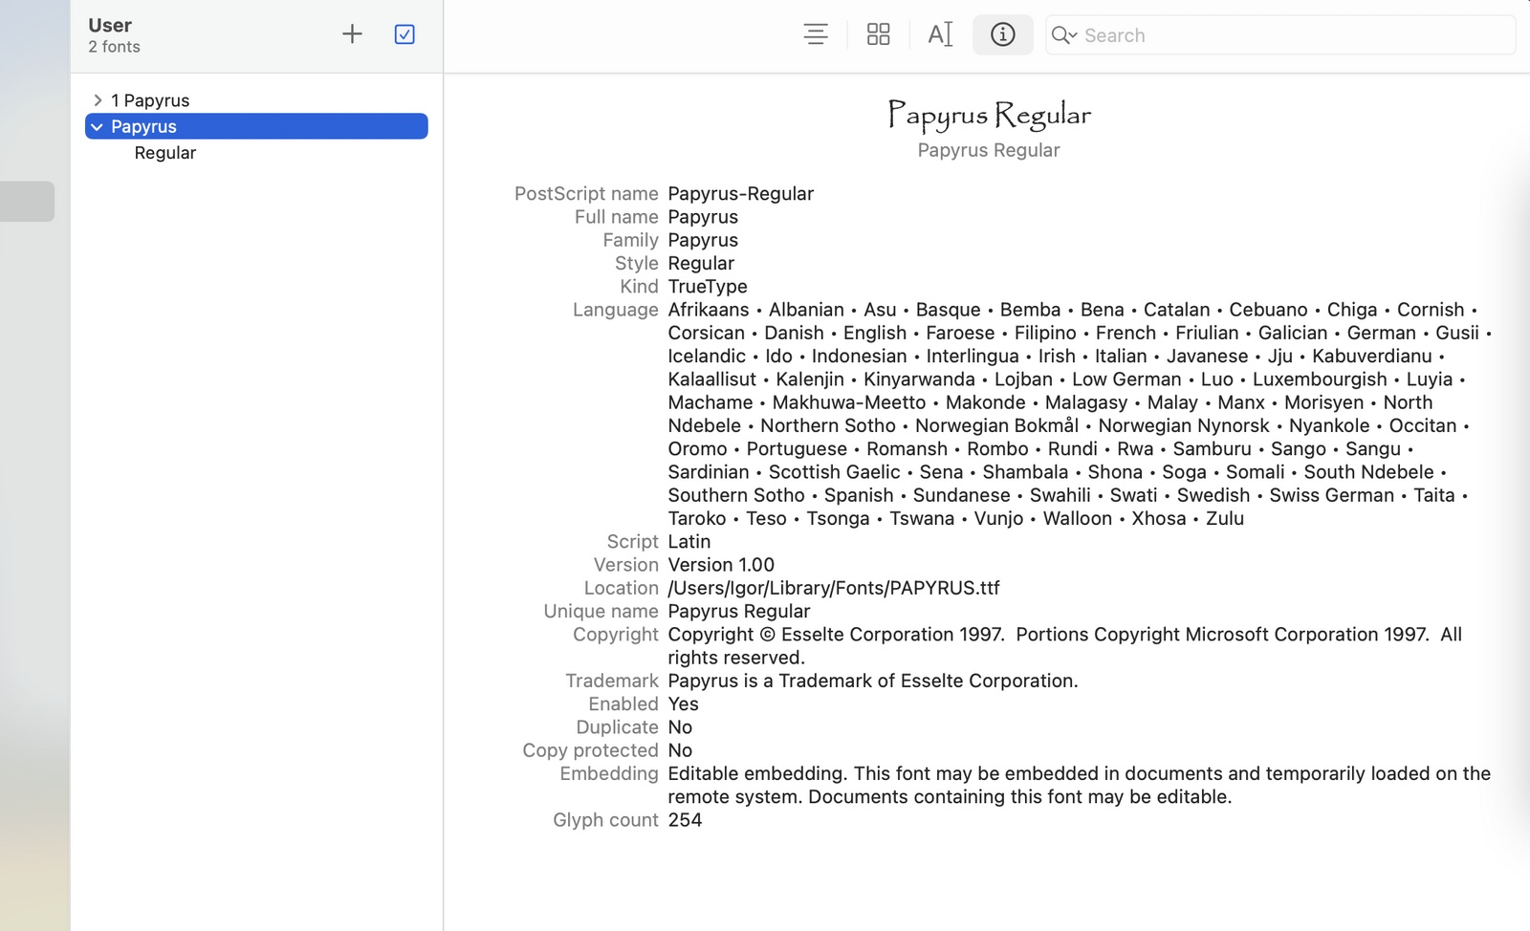Click the Version 1.00 value
This screenshot has width=1530, height=931.
(721, 565)
